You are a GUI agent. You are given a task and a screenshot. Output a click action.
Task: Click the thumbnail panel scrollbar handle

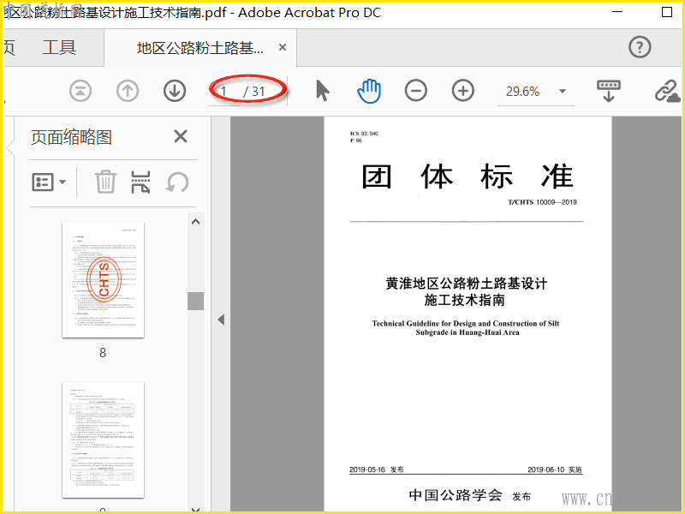click(x=196, y=301)
